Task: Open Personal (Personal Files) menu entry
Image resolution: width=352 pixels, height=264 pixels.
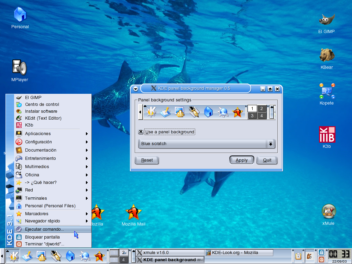Action: (53, 206)
